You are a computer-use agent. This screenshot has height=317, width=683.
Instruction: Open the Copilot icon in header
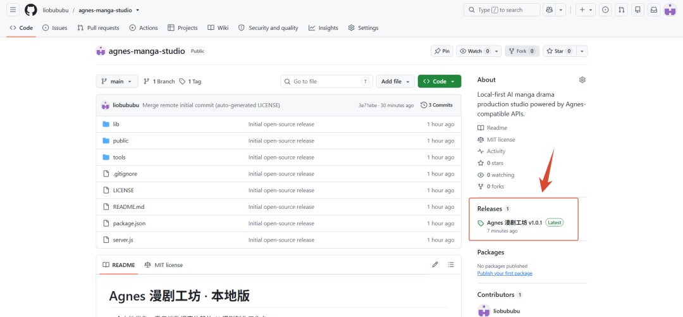coord(549,9)
